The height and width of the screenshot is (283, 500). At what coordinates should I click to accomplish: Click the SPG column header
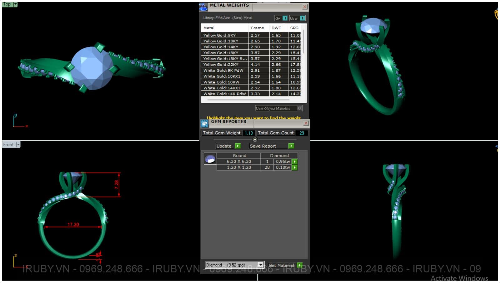click(x=295, y=28)
